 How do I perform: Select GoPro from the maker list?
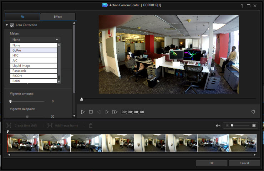coord(34,50)
